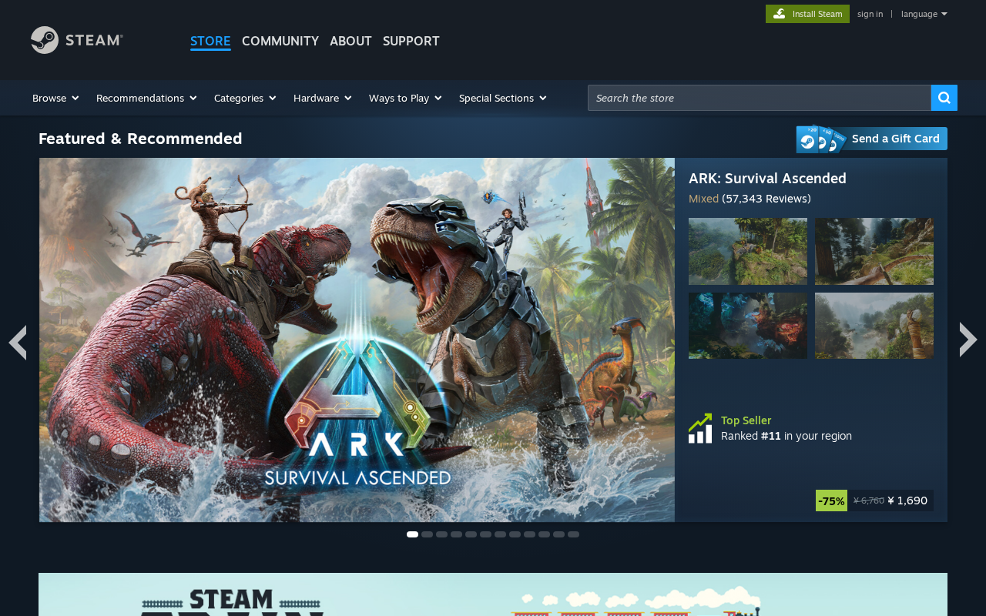
Task: Open the ABOUT tab
Action: [x=350, y=41]
